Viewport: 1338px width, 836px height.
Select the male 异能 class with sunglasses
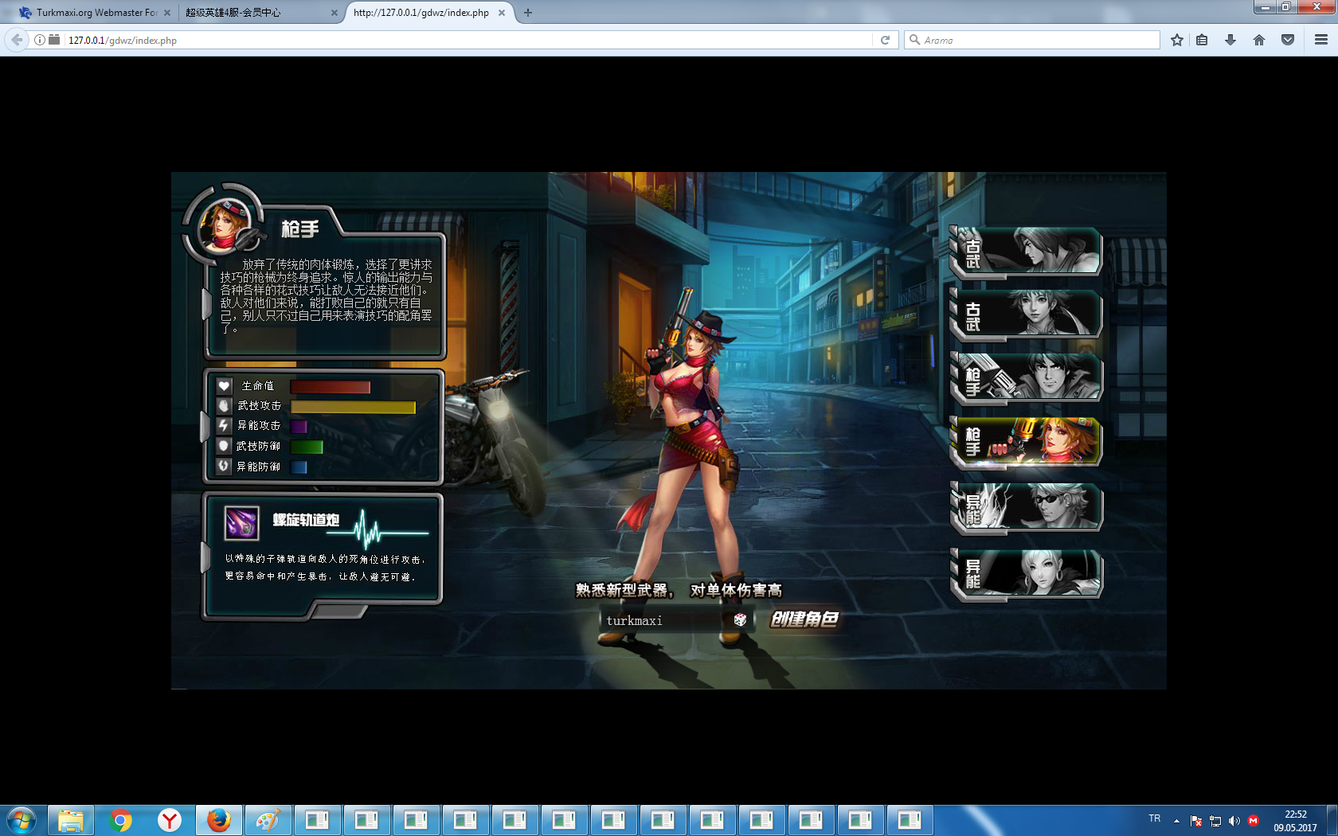tap(1027, 507)
